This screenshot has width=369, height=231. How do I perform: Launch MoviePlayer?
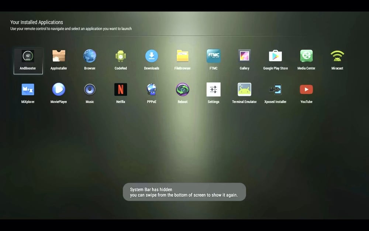point(59,90)
